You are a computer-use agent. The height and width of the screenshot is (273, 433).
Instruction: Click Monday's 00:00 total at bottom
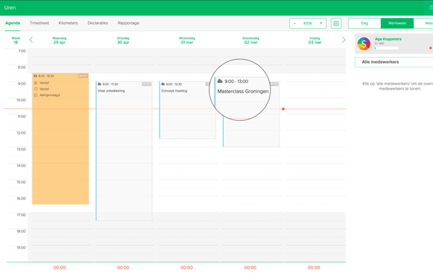[59, 267]
